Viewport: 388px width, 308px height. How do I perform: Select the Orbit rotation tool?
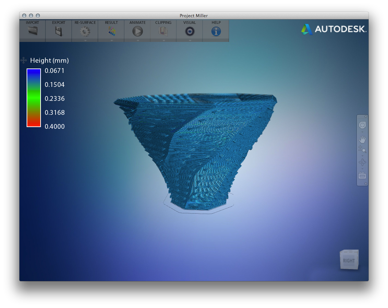[x=362, y=162]
